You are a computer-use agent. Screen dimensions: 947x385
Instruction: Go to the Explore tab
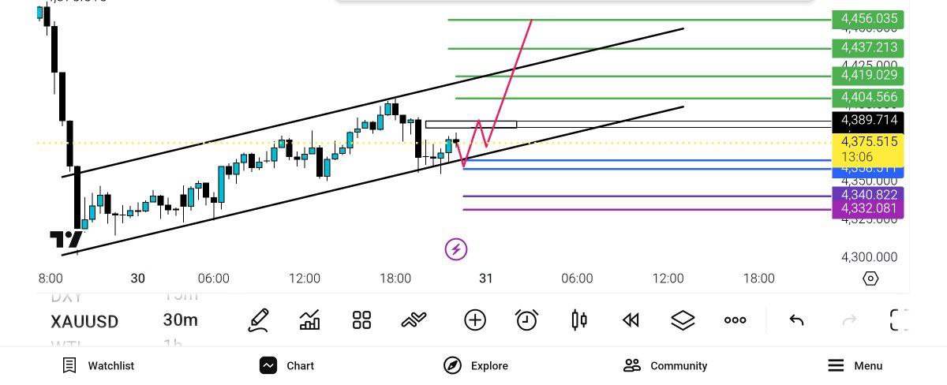[475, 365]
